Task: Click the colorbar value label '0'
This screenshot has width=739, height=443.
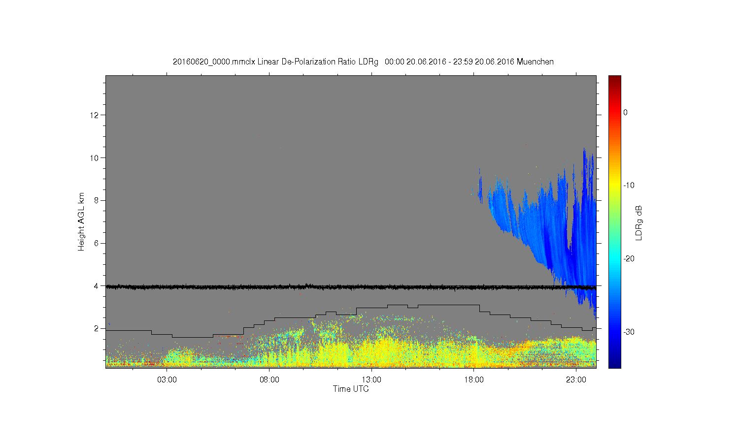Action: click(x=625, y=112)
